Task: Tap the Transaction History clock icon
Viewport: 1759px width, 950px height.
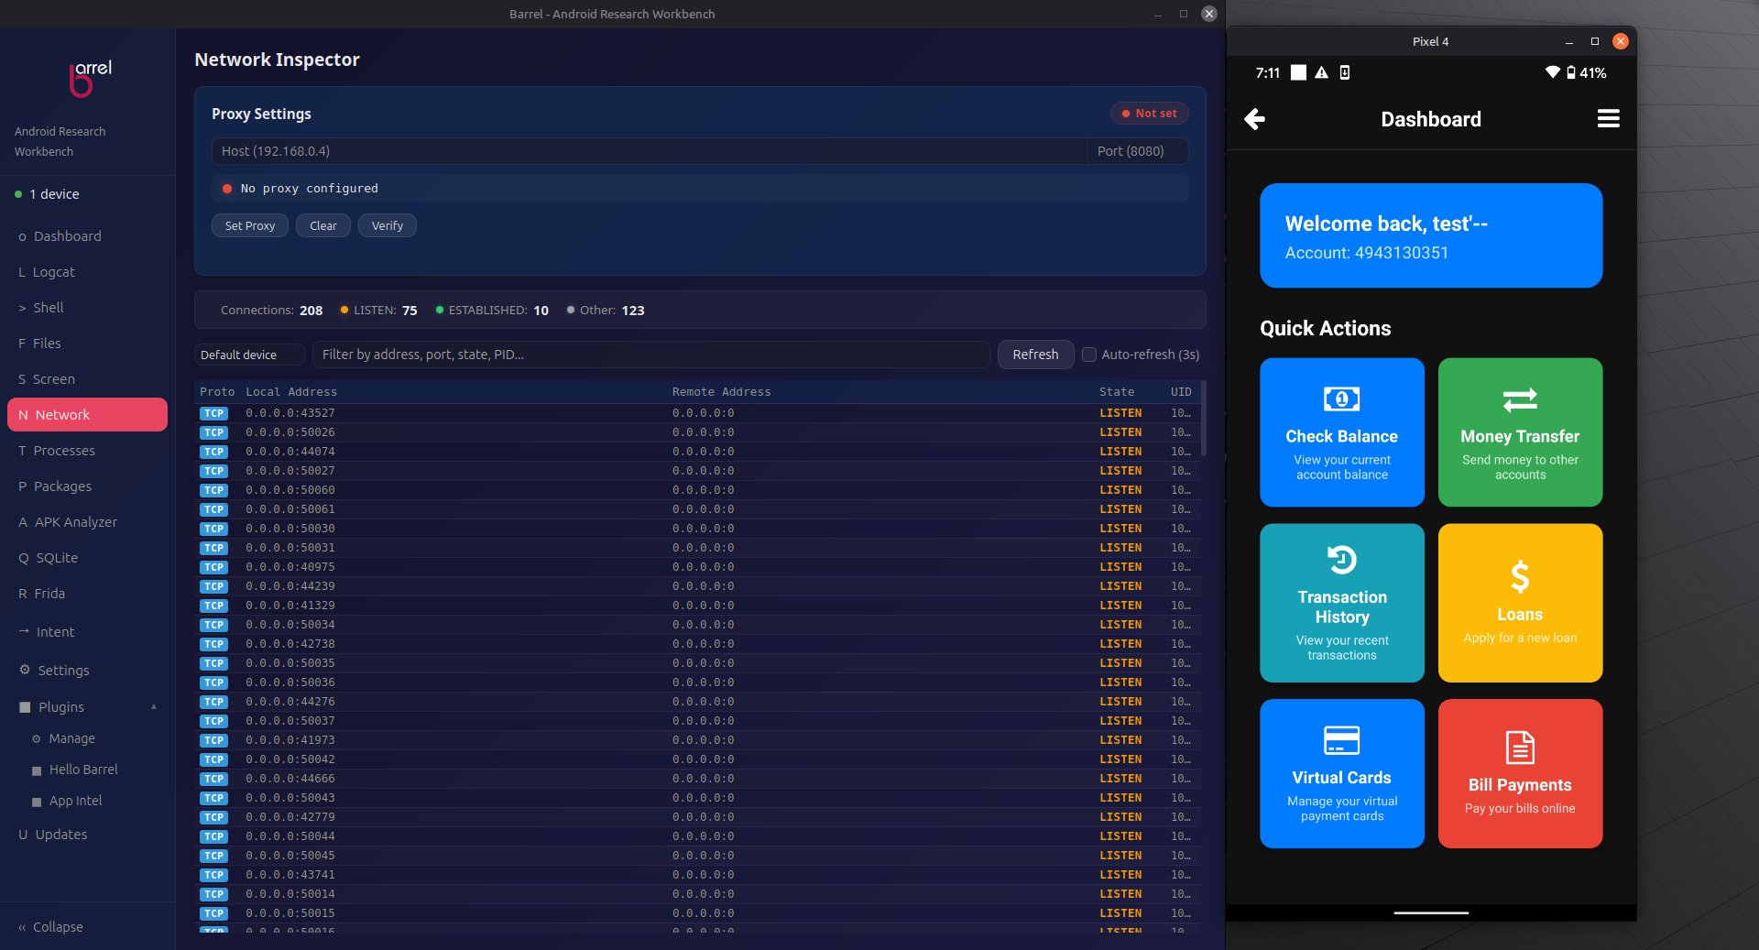Action: tap(1341, 559)
